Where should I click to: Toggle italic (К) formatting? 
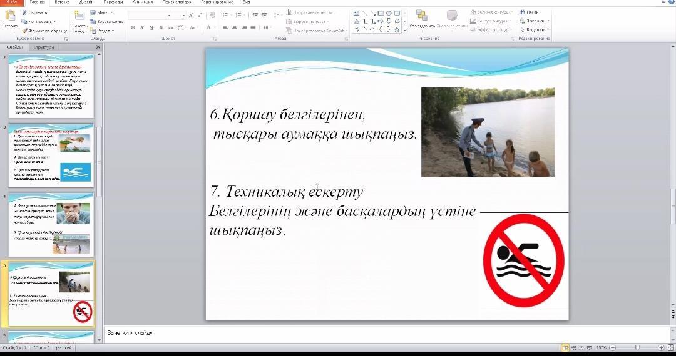142,27
